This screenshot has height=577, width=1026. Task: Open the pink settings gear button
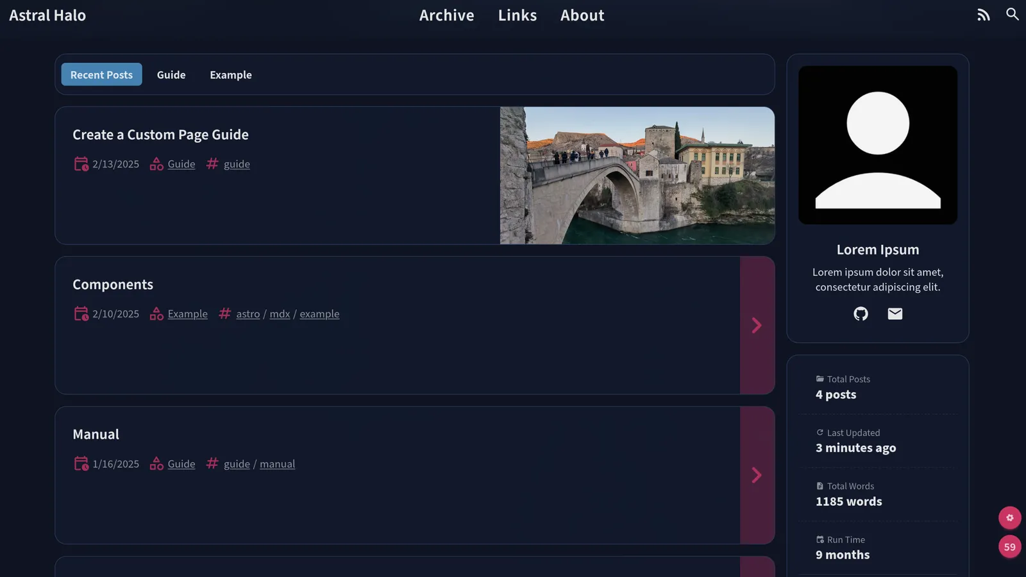[x=1009, y=517]
